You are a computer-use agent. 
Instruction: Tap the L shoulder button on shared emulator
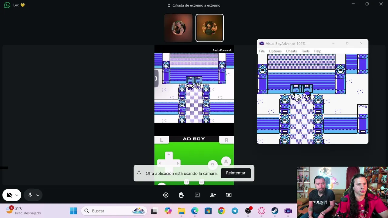pyautogui.click(x=161, y=140)
